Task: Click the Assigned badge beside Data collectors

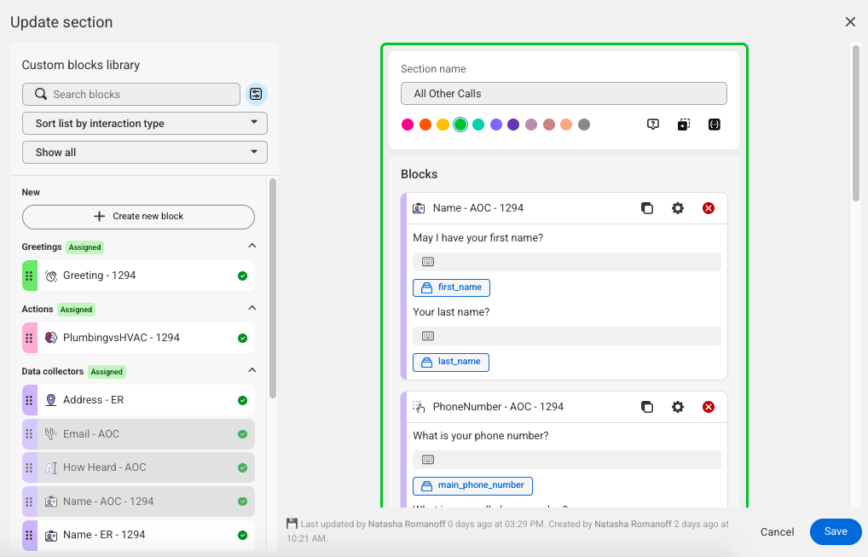Action: [x=107, y=372]
